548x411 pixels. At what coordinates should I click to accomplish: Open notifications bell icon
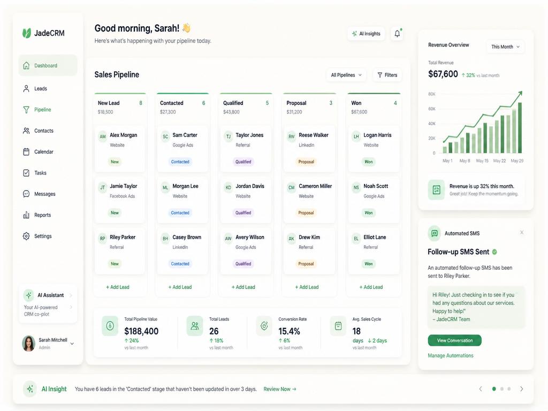coord(398,34)
